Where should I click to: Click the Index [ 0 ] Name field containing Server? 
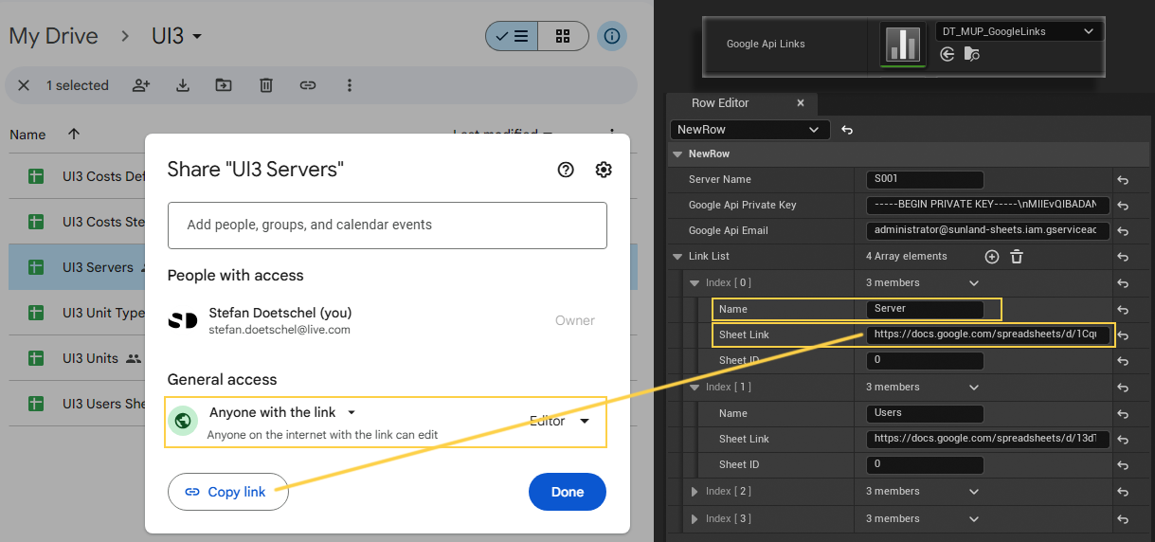(926, 309)
